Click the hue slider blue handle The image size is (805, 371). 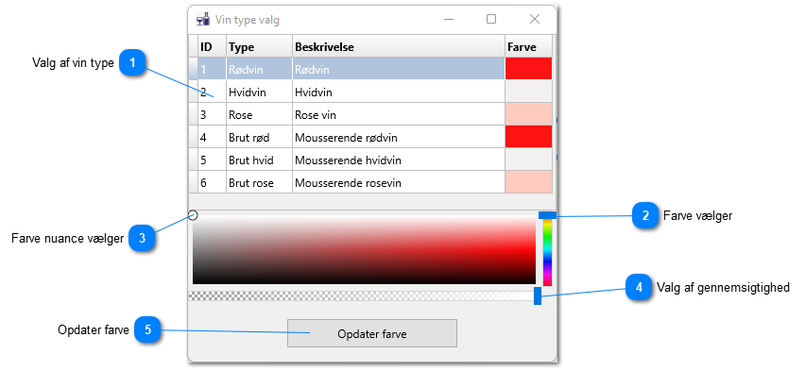point(547,214)
